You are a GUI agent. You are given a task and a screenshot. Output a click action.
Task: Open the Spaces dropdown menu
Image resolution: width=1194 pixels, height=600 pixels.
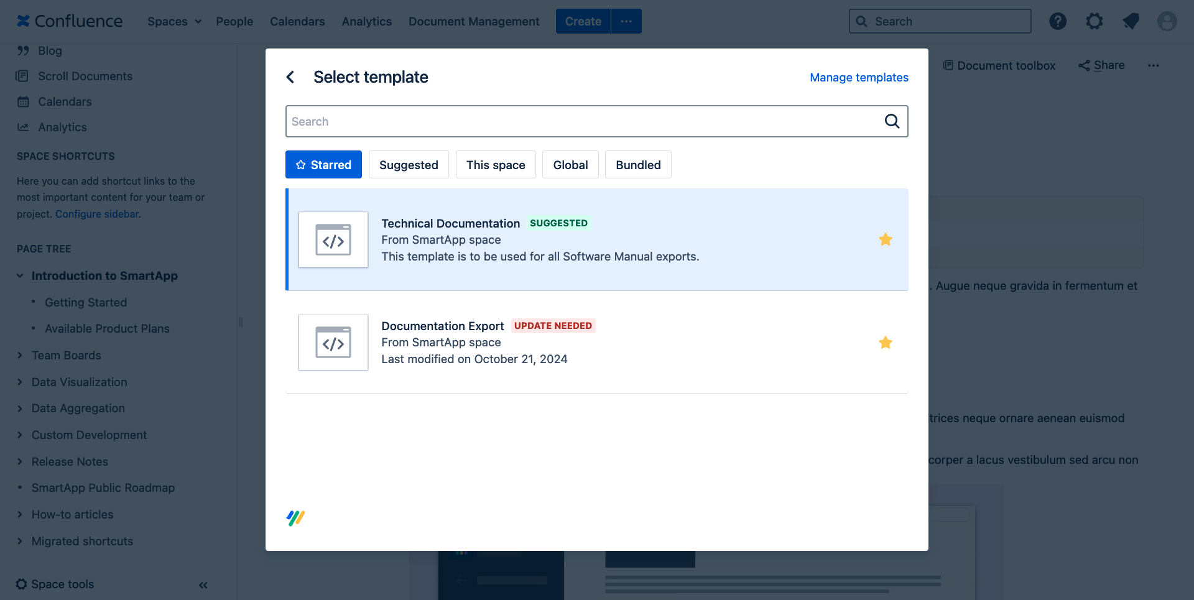[x=174, y=22]
